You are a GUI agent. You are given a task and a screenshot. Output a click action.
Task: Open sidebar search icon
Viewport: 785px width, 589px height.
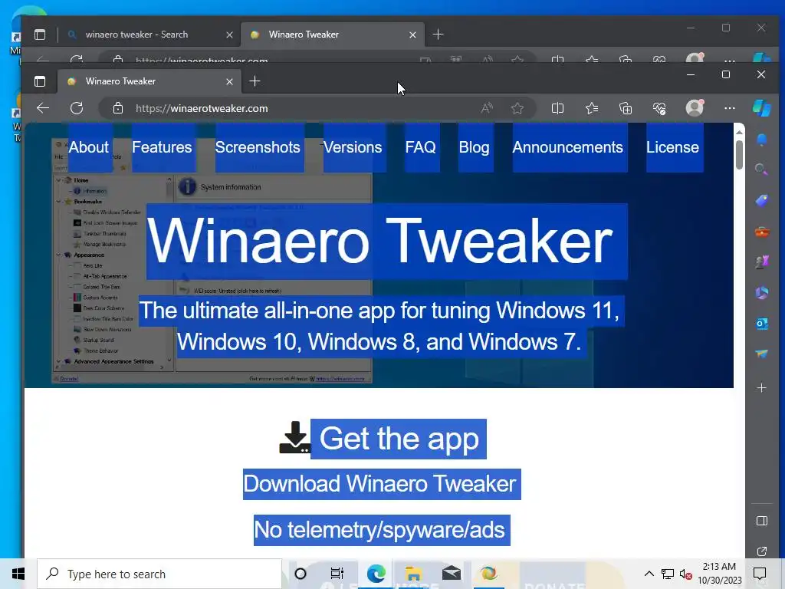point(761,169)
